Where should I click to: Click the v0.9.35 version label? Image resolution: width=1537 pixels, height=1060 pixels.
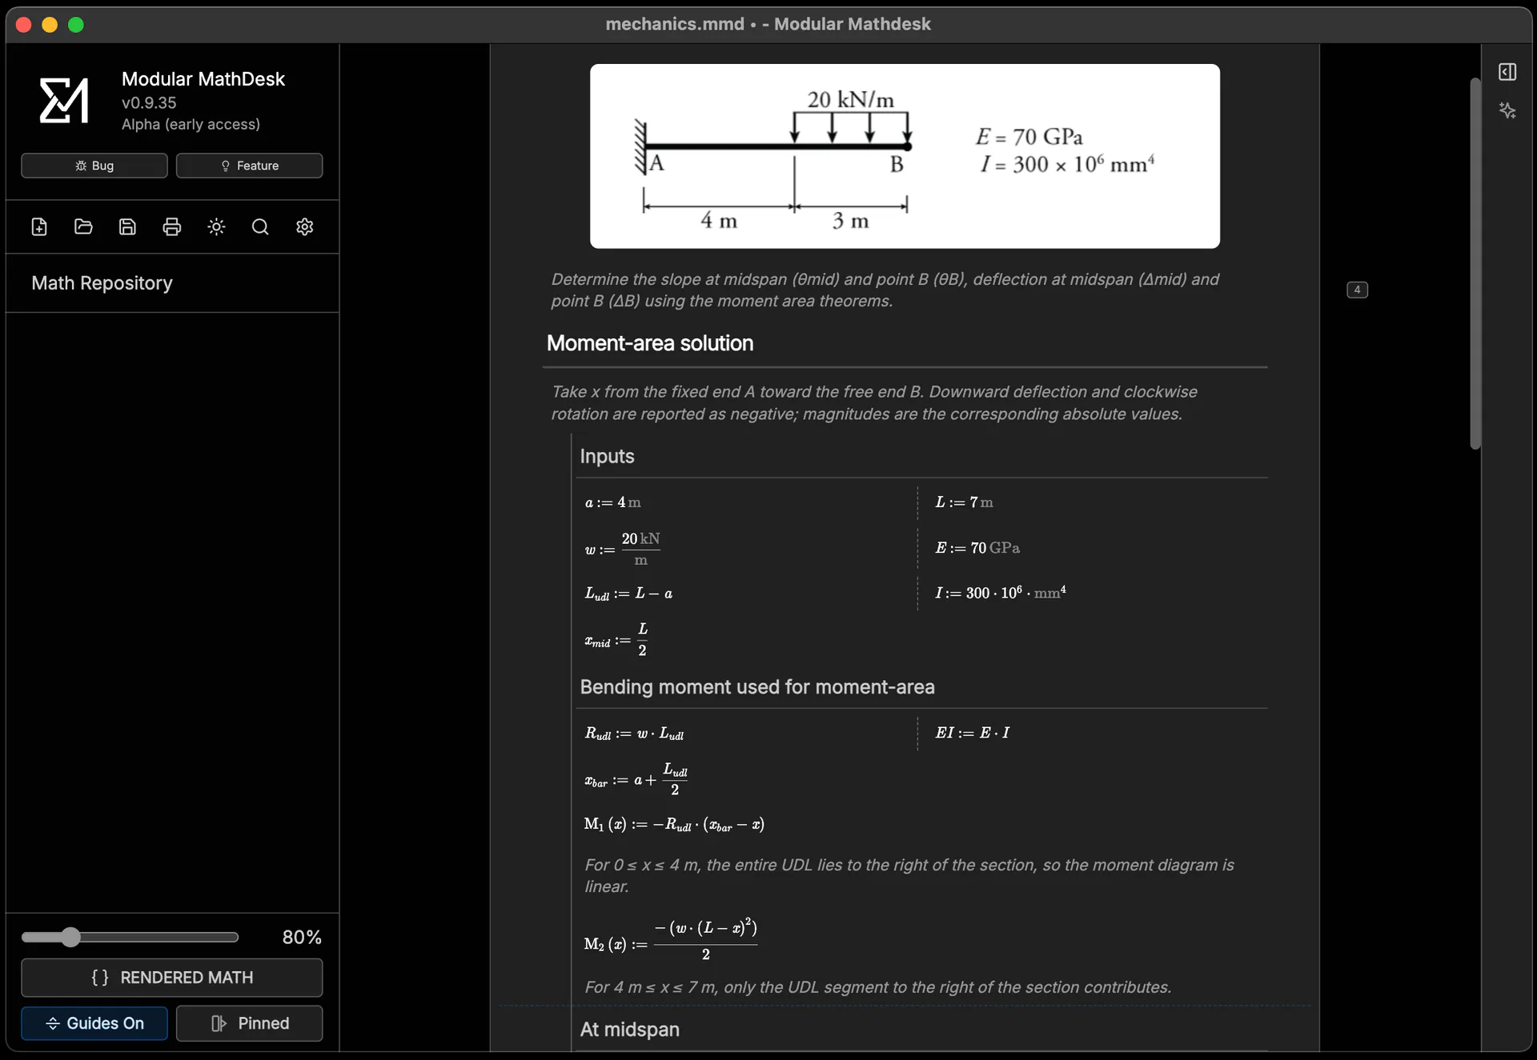(x=149, y=103)
